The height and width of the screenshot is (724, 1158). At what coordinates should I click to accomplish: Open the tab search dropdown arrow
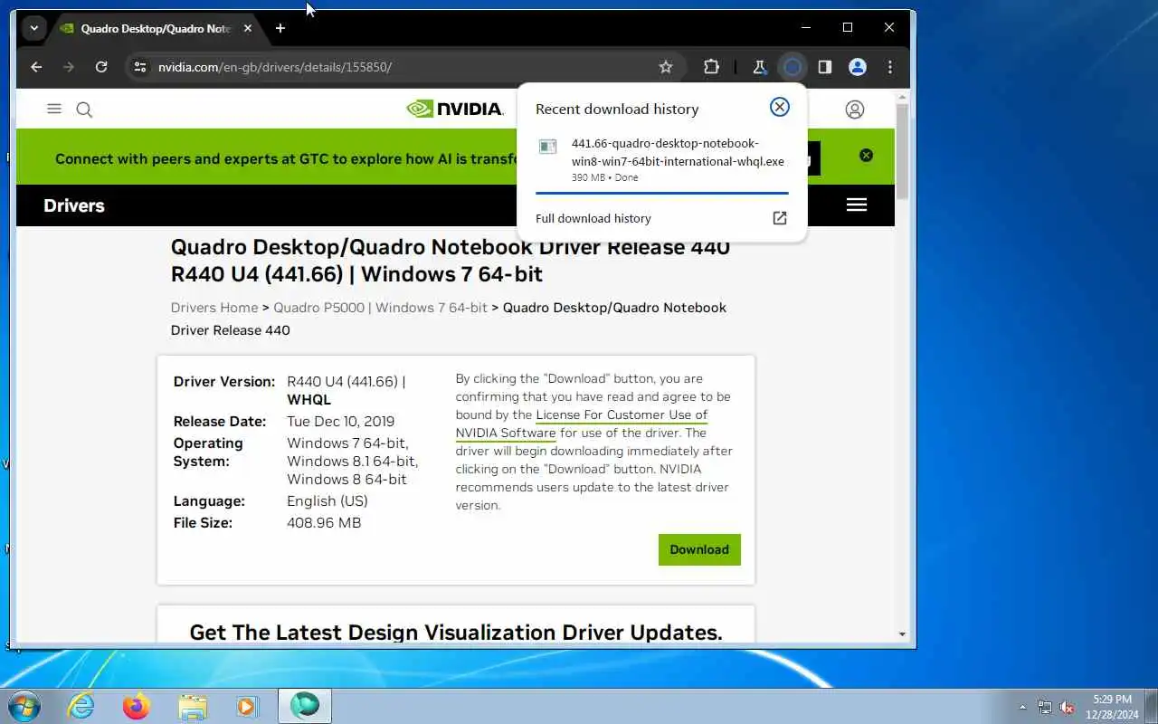pyautogui.click(x=33, y=28)
